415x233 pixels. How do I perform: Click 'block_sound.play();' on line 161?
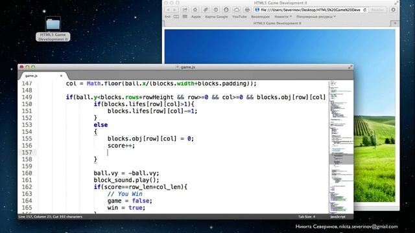[126, 180]
